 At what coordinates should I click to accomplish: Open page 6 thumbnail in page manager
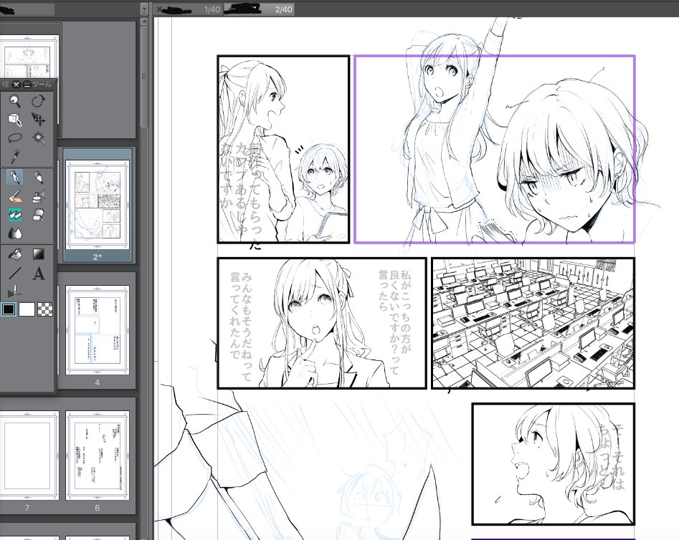click(98, 455)
